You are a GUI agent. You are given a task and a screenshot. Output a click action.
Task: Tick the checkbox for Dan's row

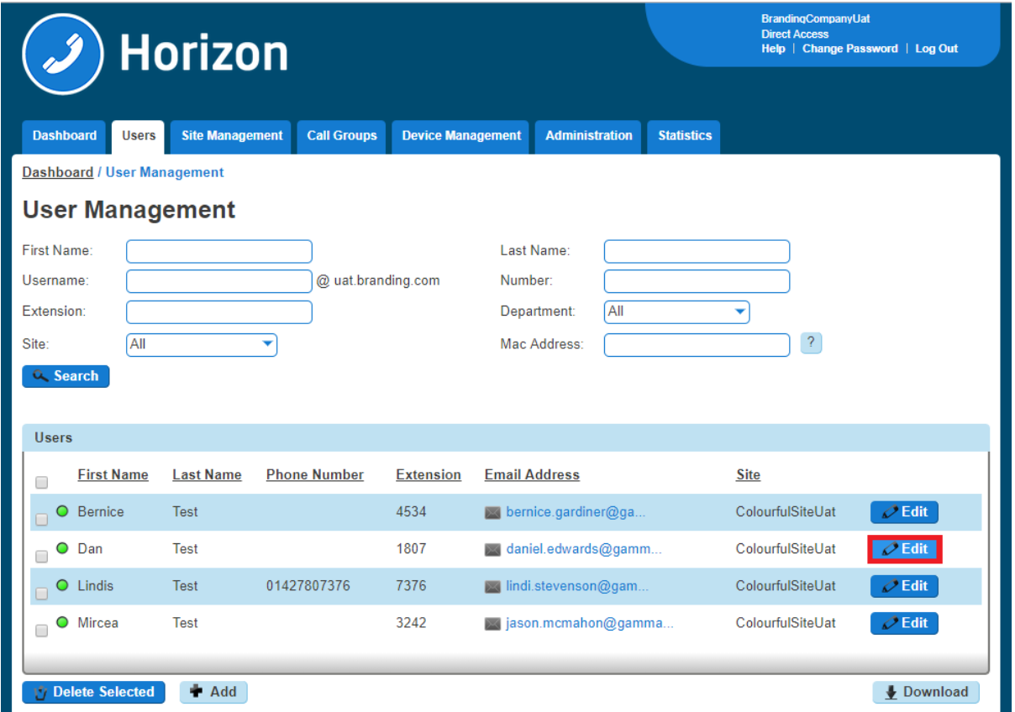[42, 557]
